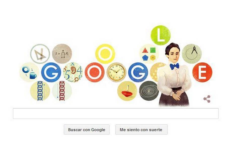Viewport: 237px width, 147px height.
Task: Click the clock face circle
Action: point(116,72)
